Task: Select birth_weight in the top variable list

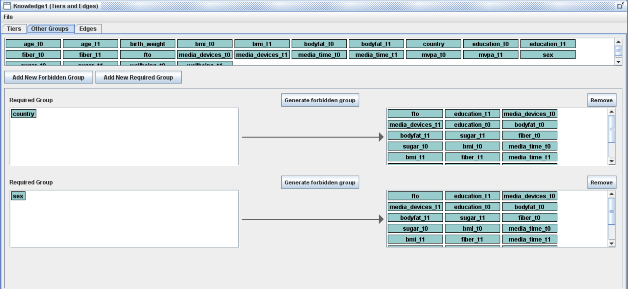Action: pos(148,44)
